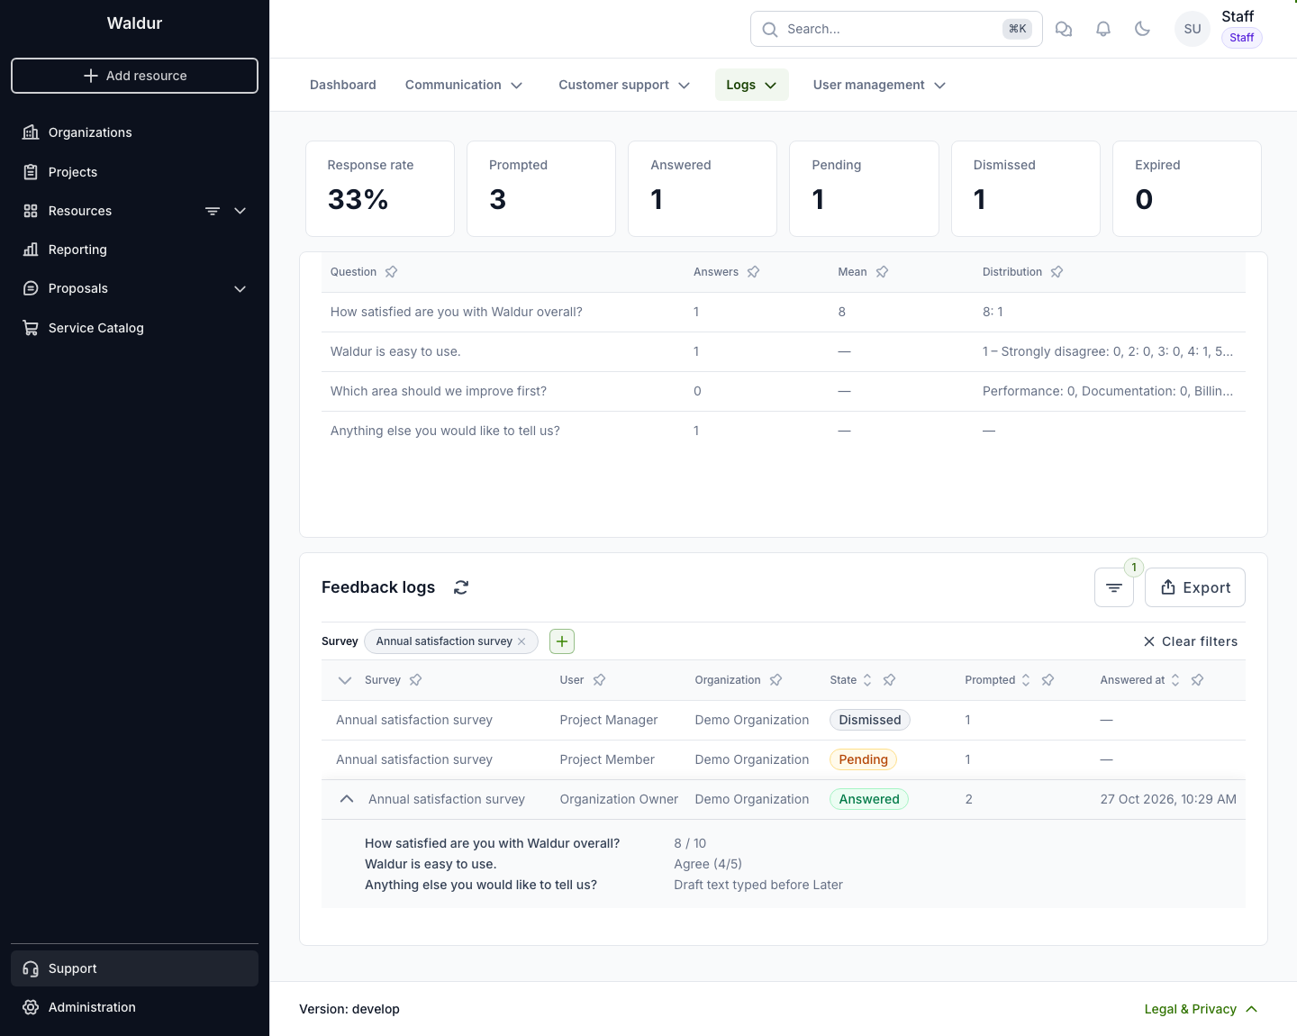This screenshot has height=1036, width=1297.
Task: Pin the Answered at column in logs
Action: [1197, 680]
